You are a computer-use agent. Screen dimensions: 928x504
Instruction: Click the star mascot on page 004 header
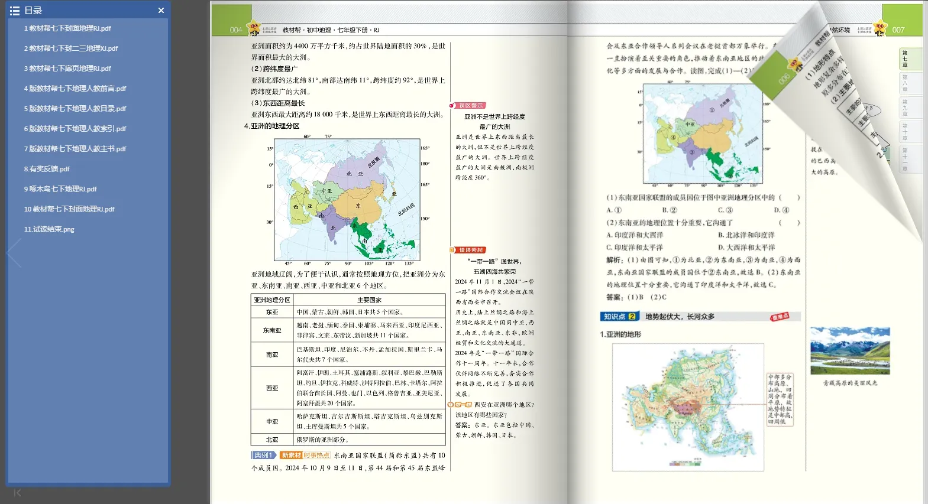pyautogui.click(x=253, y=28)
